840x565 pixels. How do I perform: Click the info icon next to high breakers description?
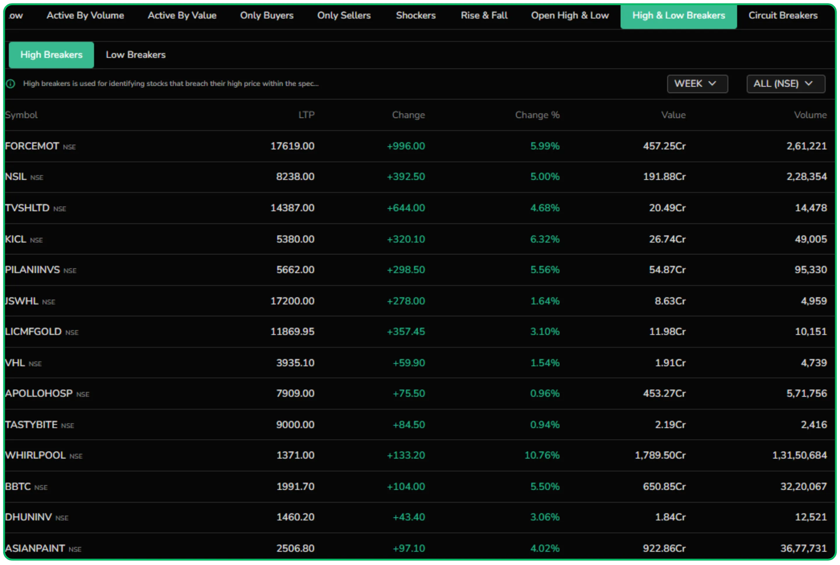tap(10, 84)
